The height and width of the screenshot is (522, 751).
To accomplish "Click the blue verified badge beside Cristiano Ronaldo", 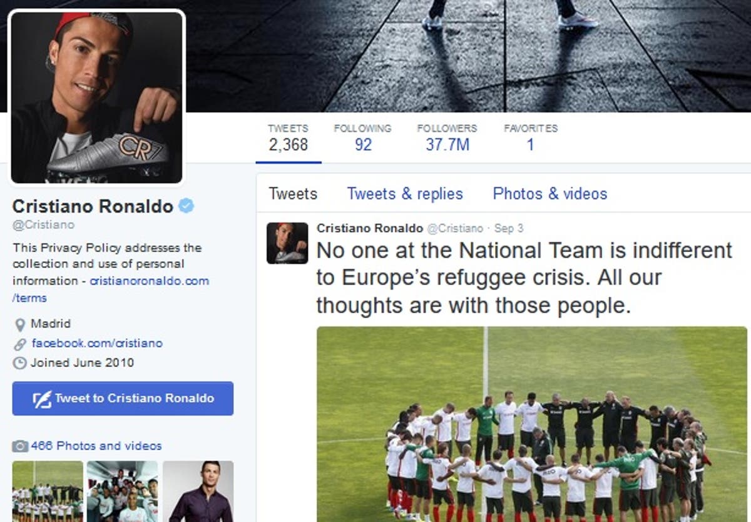I will tap(186, 206).
